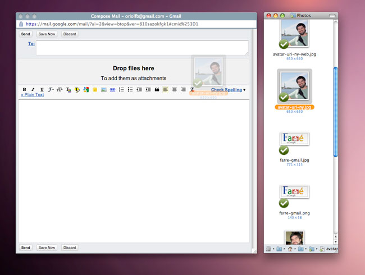Screen dimensions: 365x275
Task: Click the farre-gmail.png file name
Action: pos(294,213)
